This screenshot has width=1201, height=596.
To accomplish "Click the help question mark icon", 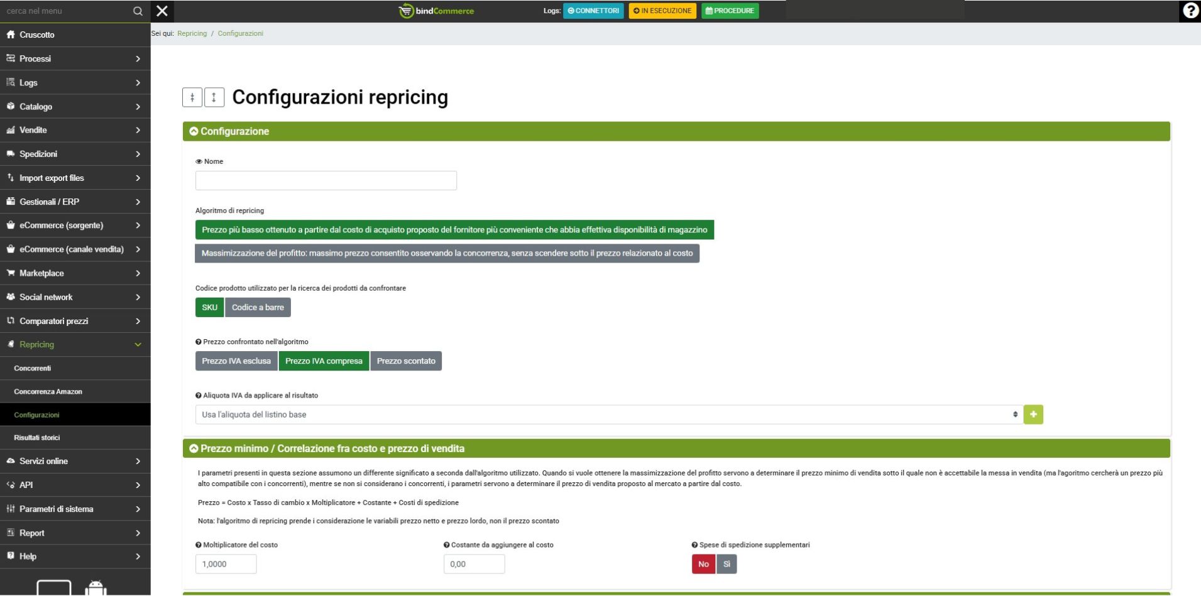I will click(1190, 11).
